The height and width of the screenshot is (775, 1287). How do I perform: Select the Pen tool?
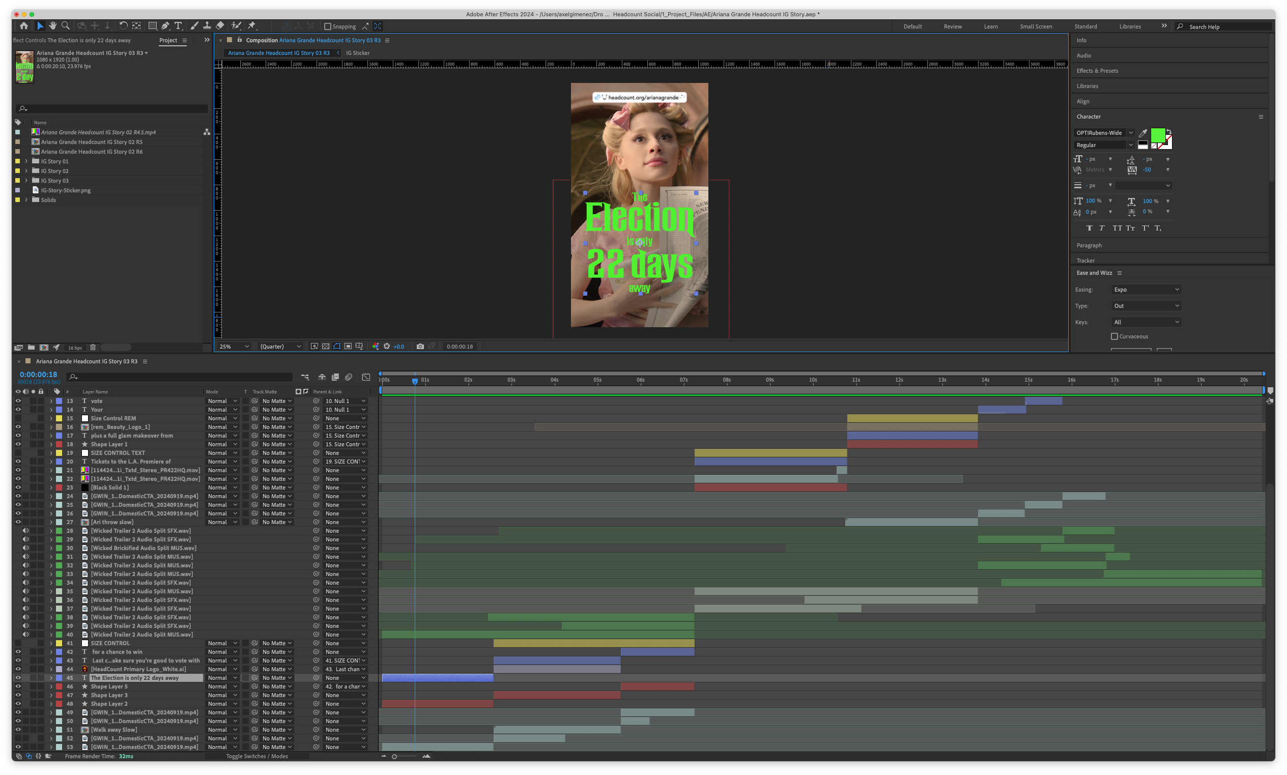165,25
